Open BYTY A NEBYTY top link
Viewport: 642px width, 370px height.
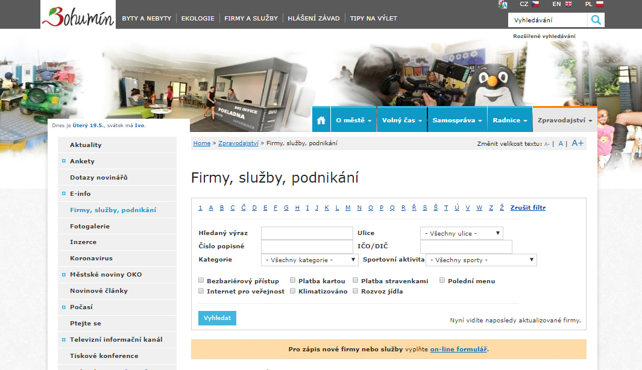click(x=146, y=19)
